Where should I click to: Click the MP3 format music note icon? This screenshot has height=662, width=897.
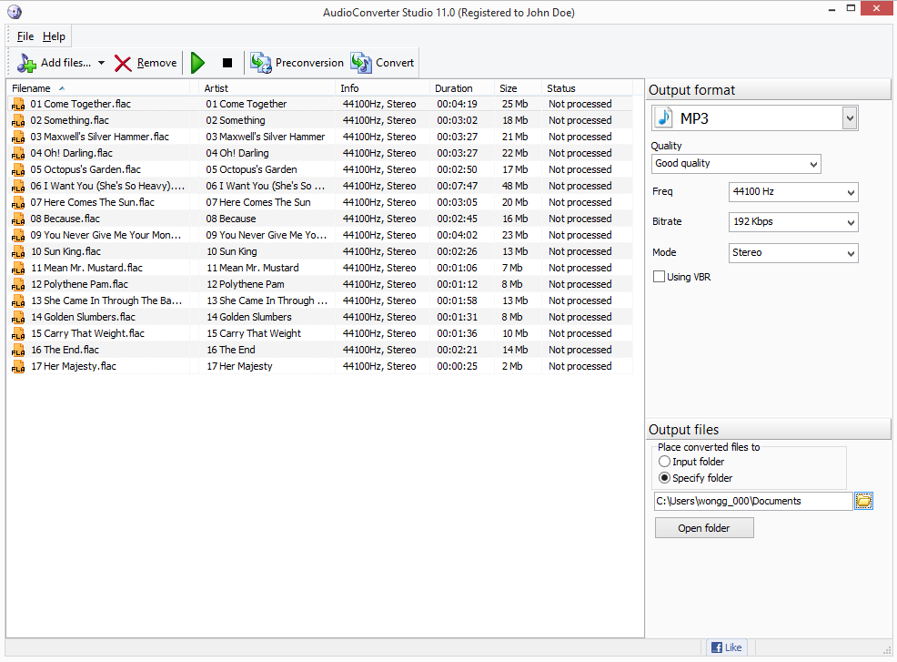click(662, 117)
